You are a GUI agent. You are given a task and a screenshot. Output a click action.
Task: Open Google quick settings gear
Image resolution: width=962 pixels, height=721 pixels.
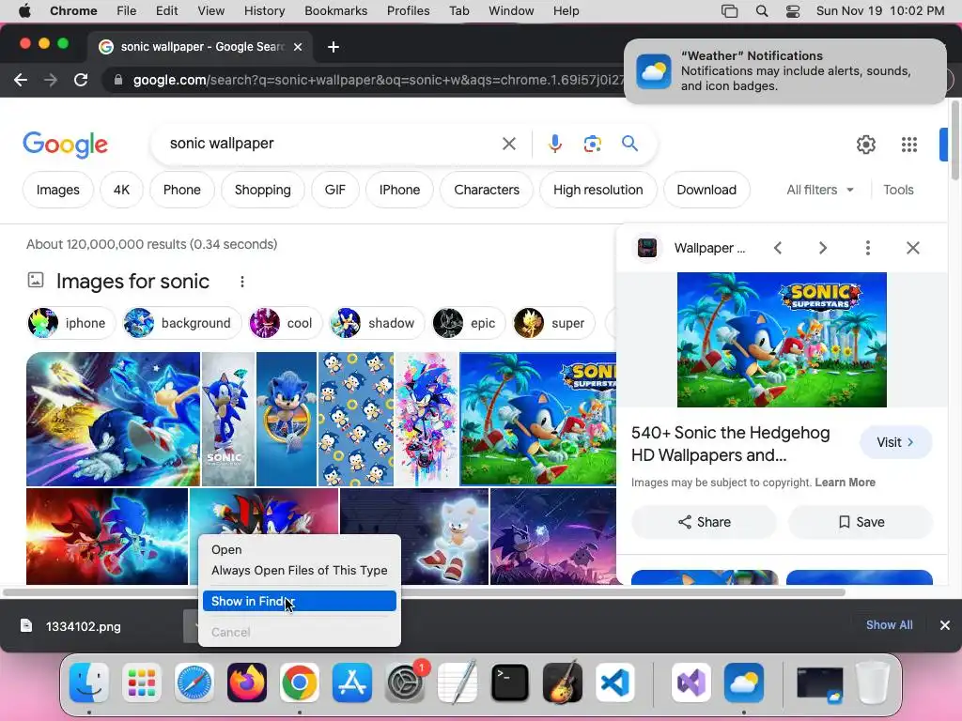point(865,145)
